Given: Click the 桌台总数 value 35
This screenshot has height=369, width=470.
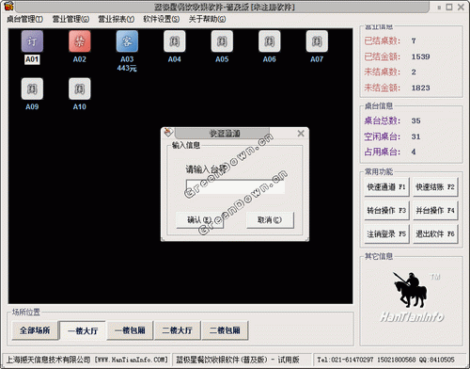Looking at the screenshot, I should tap(415, 120).
